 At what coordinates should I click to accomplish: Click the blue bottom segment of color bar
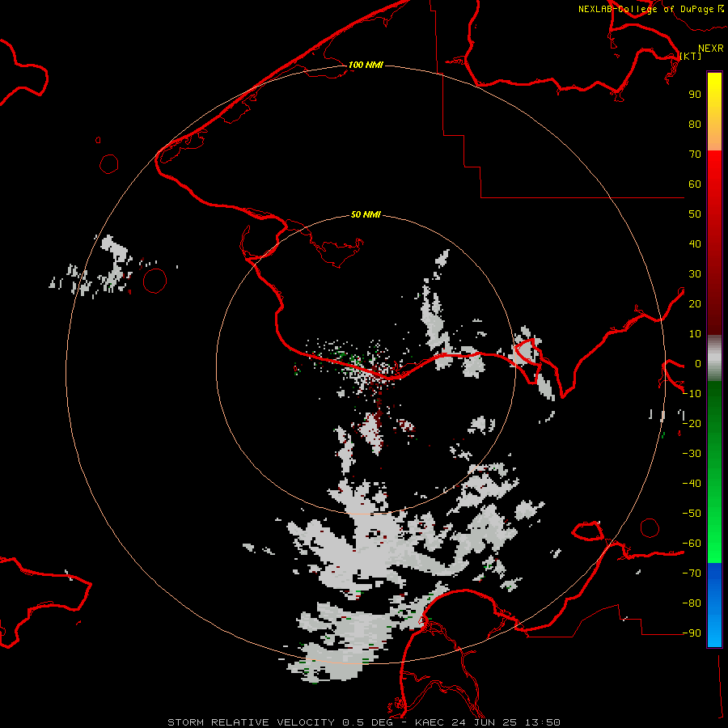coord(714,605)
